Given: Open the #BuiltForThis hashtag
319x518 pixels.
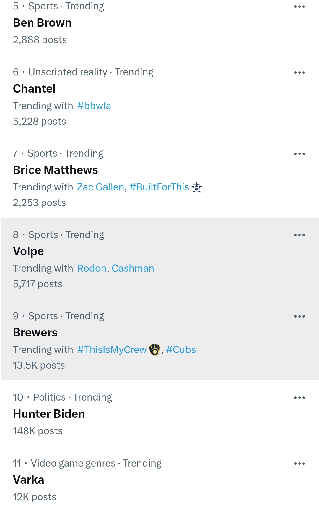Looking at the screenshot, I should (x=159, y=187).
